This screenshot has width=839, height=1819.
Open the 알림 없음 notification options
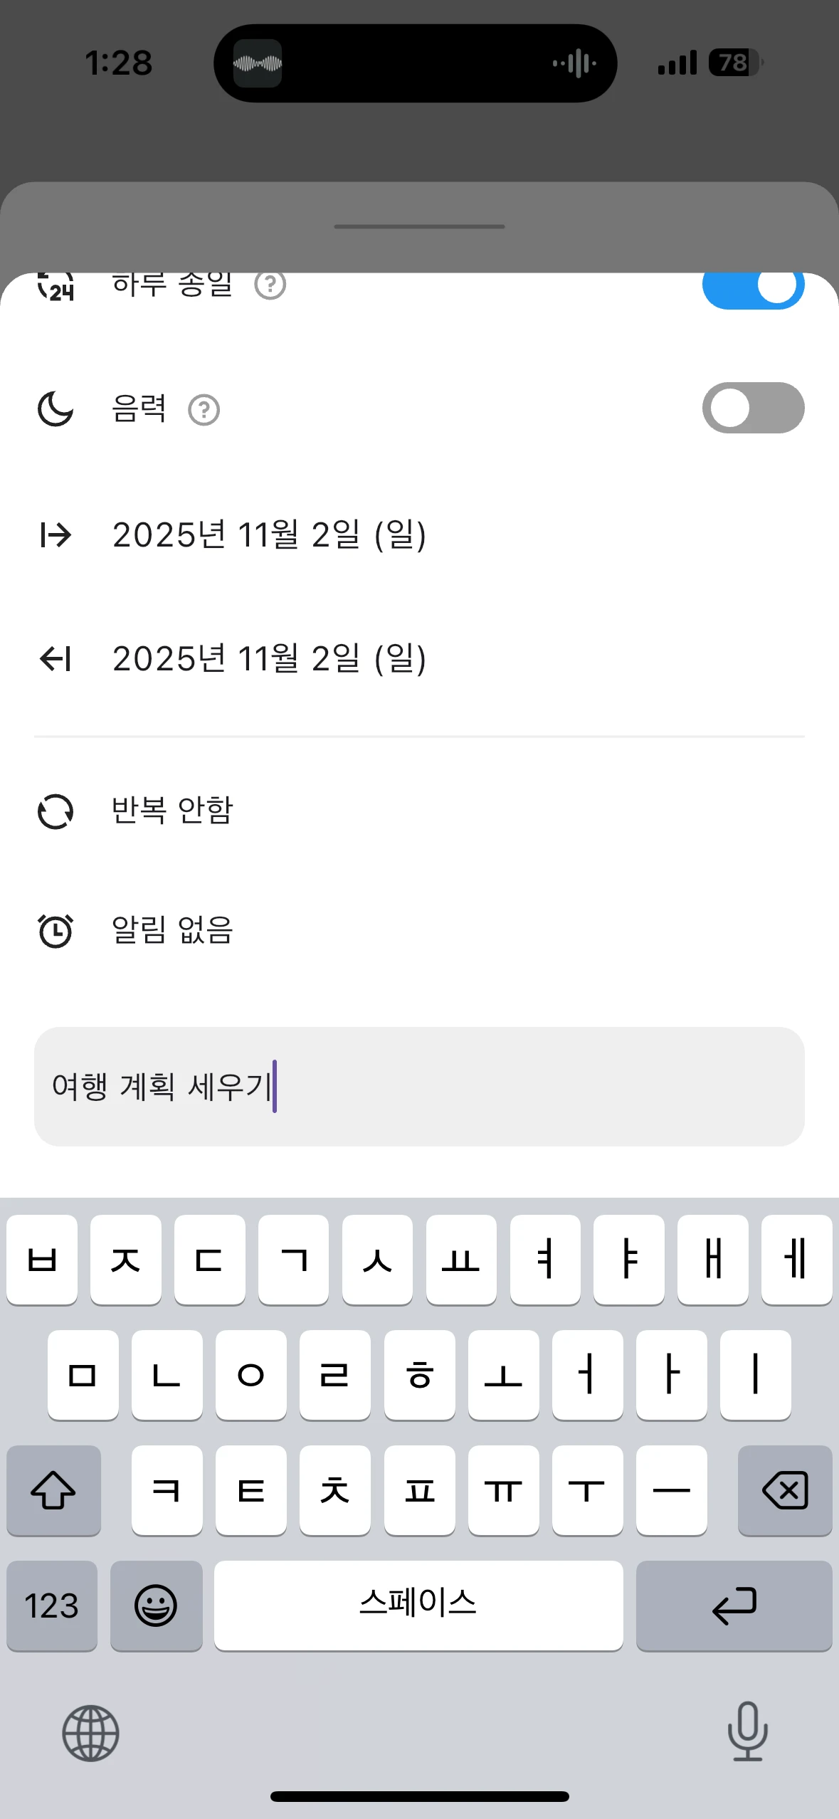[172, 930]
